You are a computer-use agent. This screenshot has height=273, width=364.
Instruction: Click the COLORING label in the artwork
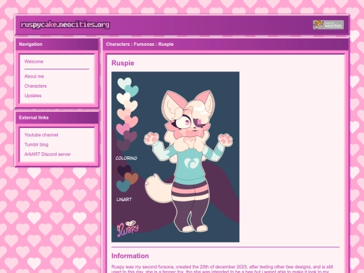(126, 158)
